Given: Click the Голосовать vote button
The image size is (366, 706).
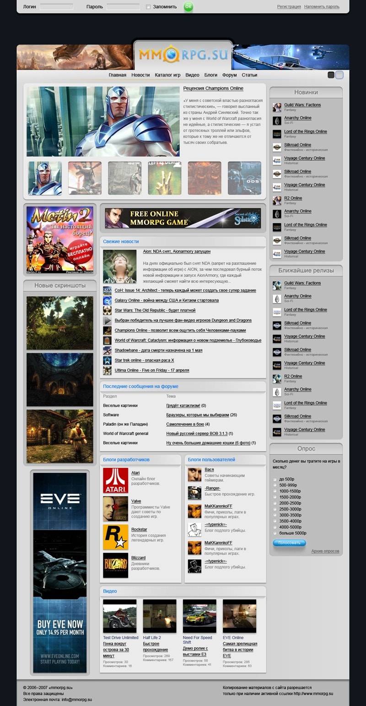Looking at the screenshot, I should [x=289, y=543].
